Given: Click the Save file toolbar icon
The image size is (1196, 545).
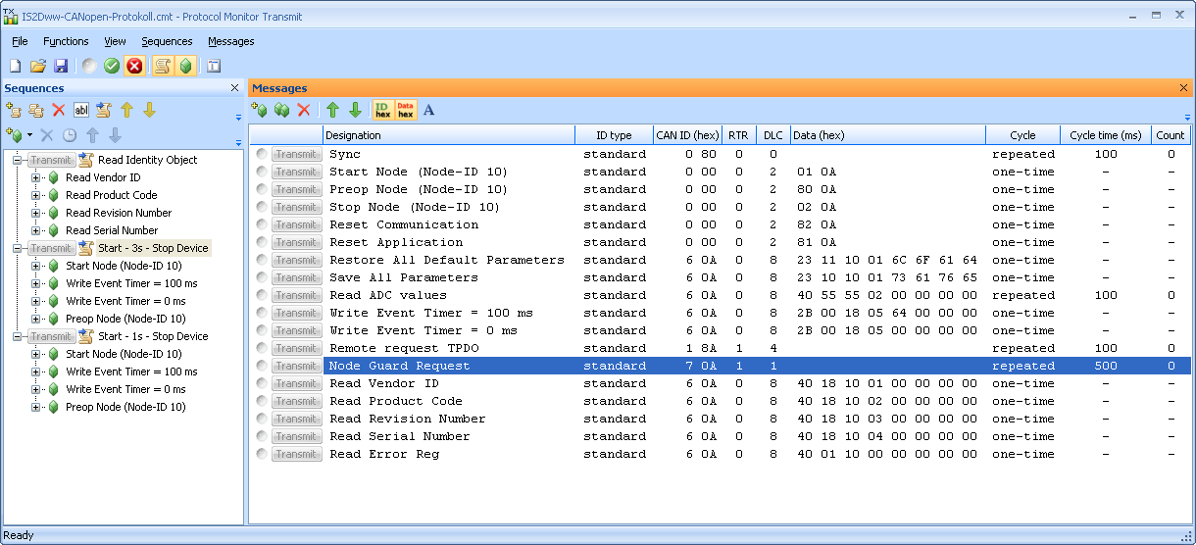Looking at the screenshot, I should point(61,66).
